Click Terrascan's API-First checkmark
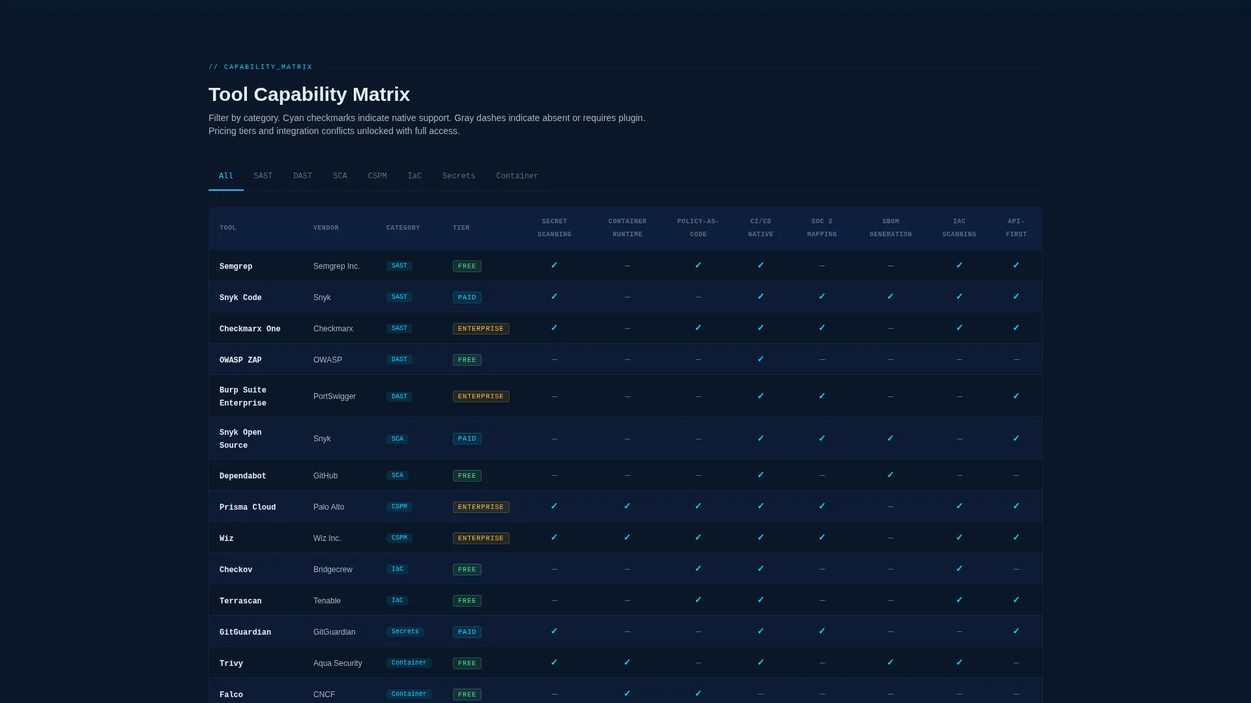This screenshot has width=1251, height=703. [1016, 600]
